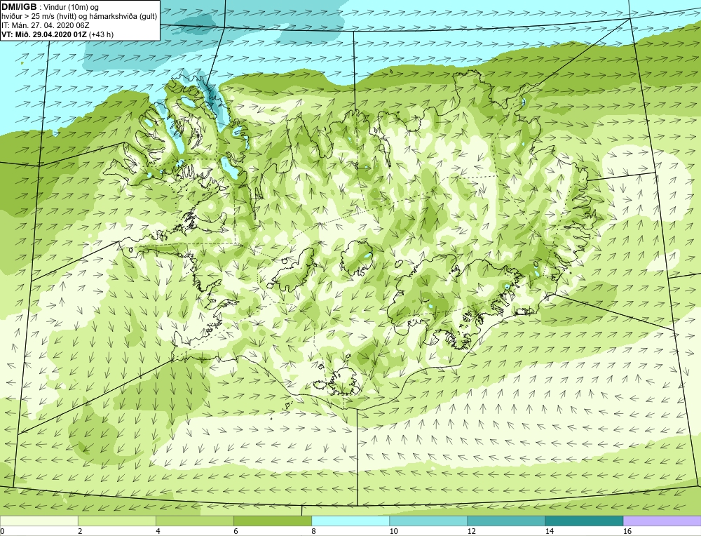Click the 'IT: Mán. 27. 04. 2020 06Z' line
701x536 pixels.
tap(45, 25)
